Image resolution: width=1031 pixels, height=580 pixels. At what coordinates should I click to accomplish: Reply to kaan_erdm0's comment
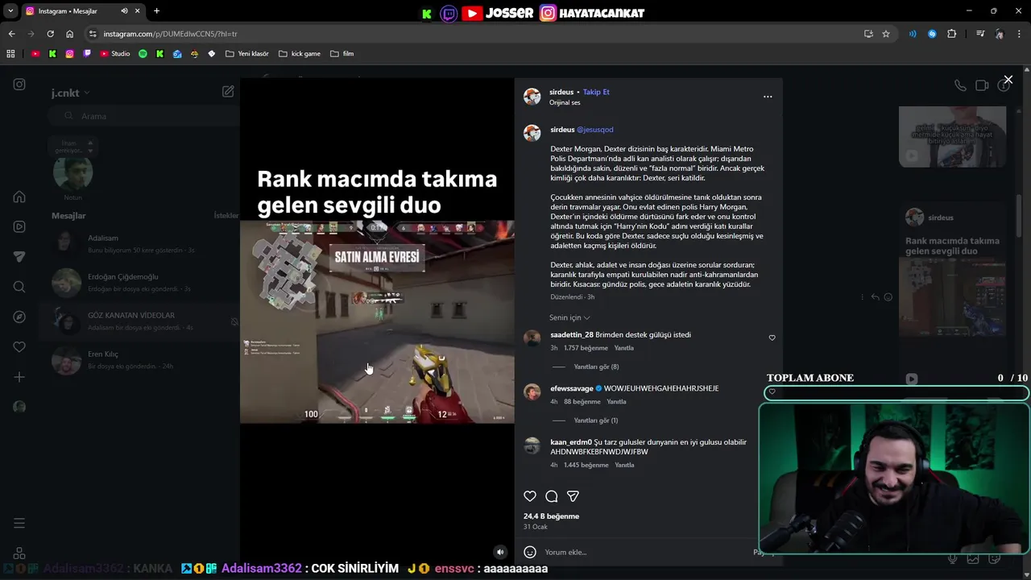(624, 465)
